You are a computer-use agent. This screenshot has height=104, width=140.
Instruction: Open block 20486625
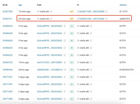pyautogui.click(x=8, y=48)
